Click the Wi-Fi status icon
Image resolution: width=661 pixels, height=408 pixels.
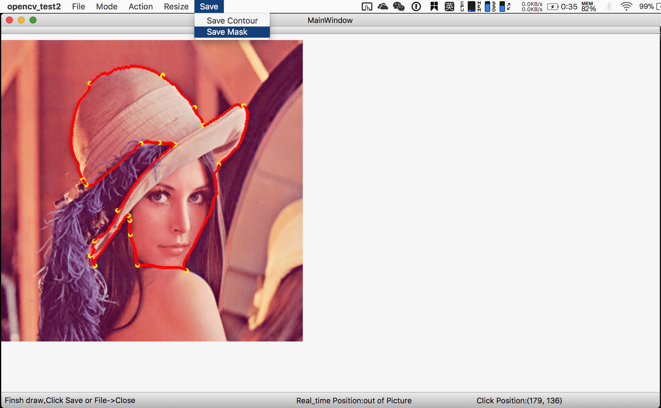tap(626, 6)
